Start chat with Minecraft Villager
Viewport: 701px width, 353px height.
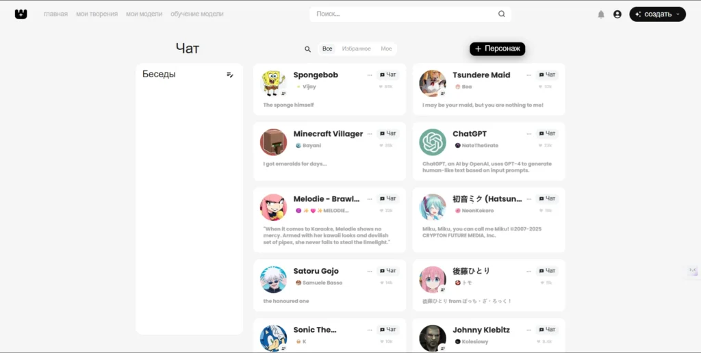[388, 133]
